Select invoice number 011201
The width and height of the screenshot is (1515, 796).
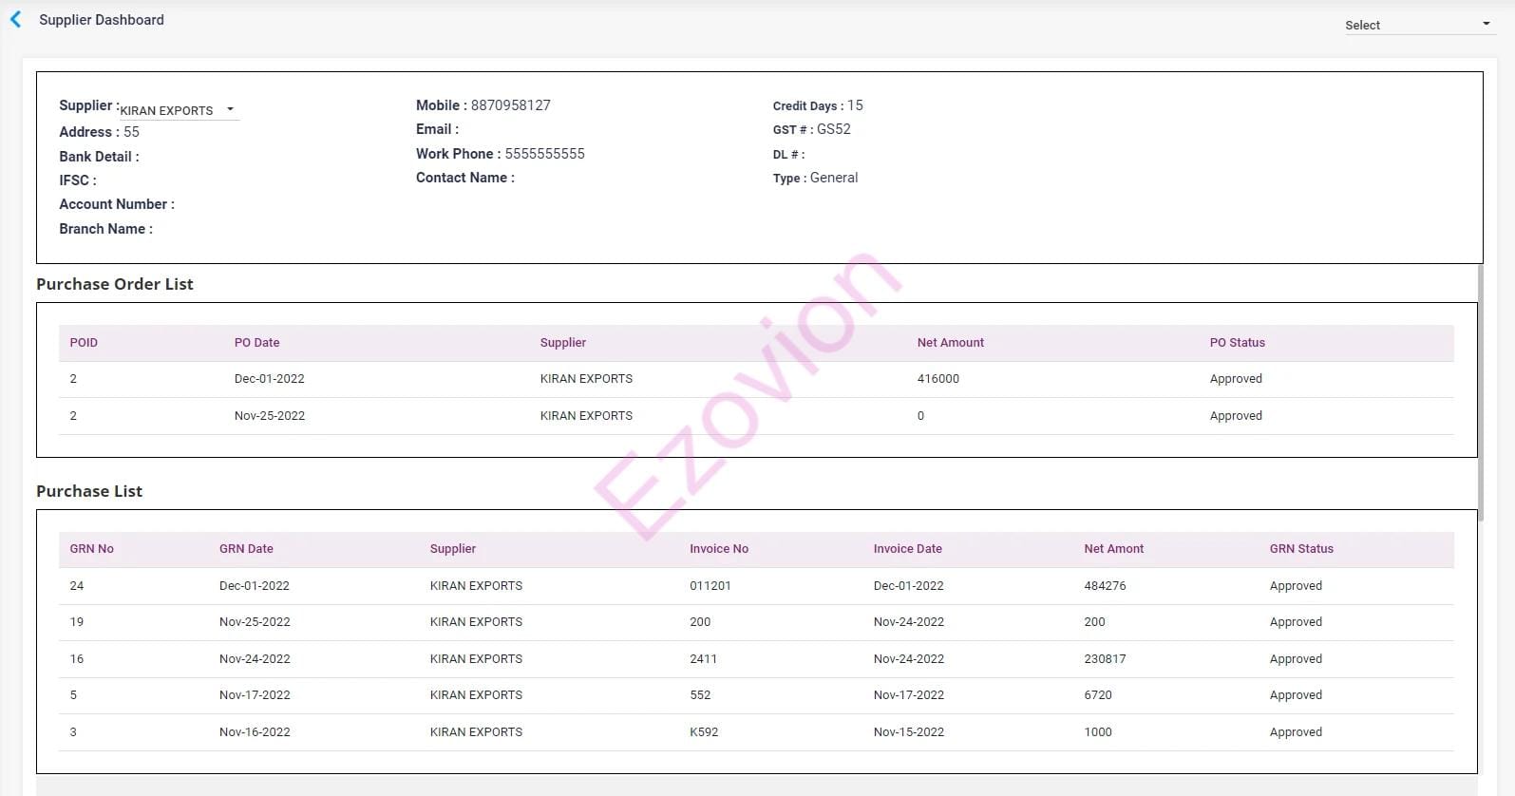coord(710,586)
